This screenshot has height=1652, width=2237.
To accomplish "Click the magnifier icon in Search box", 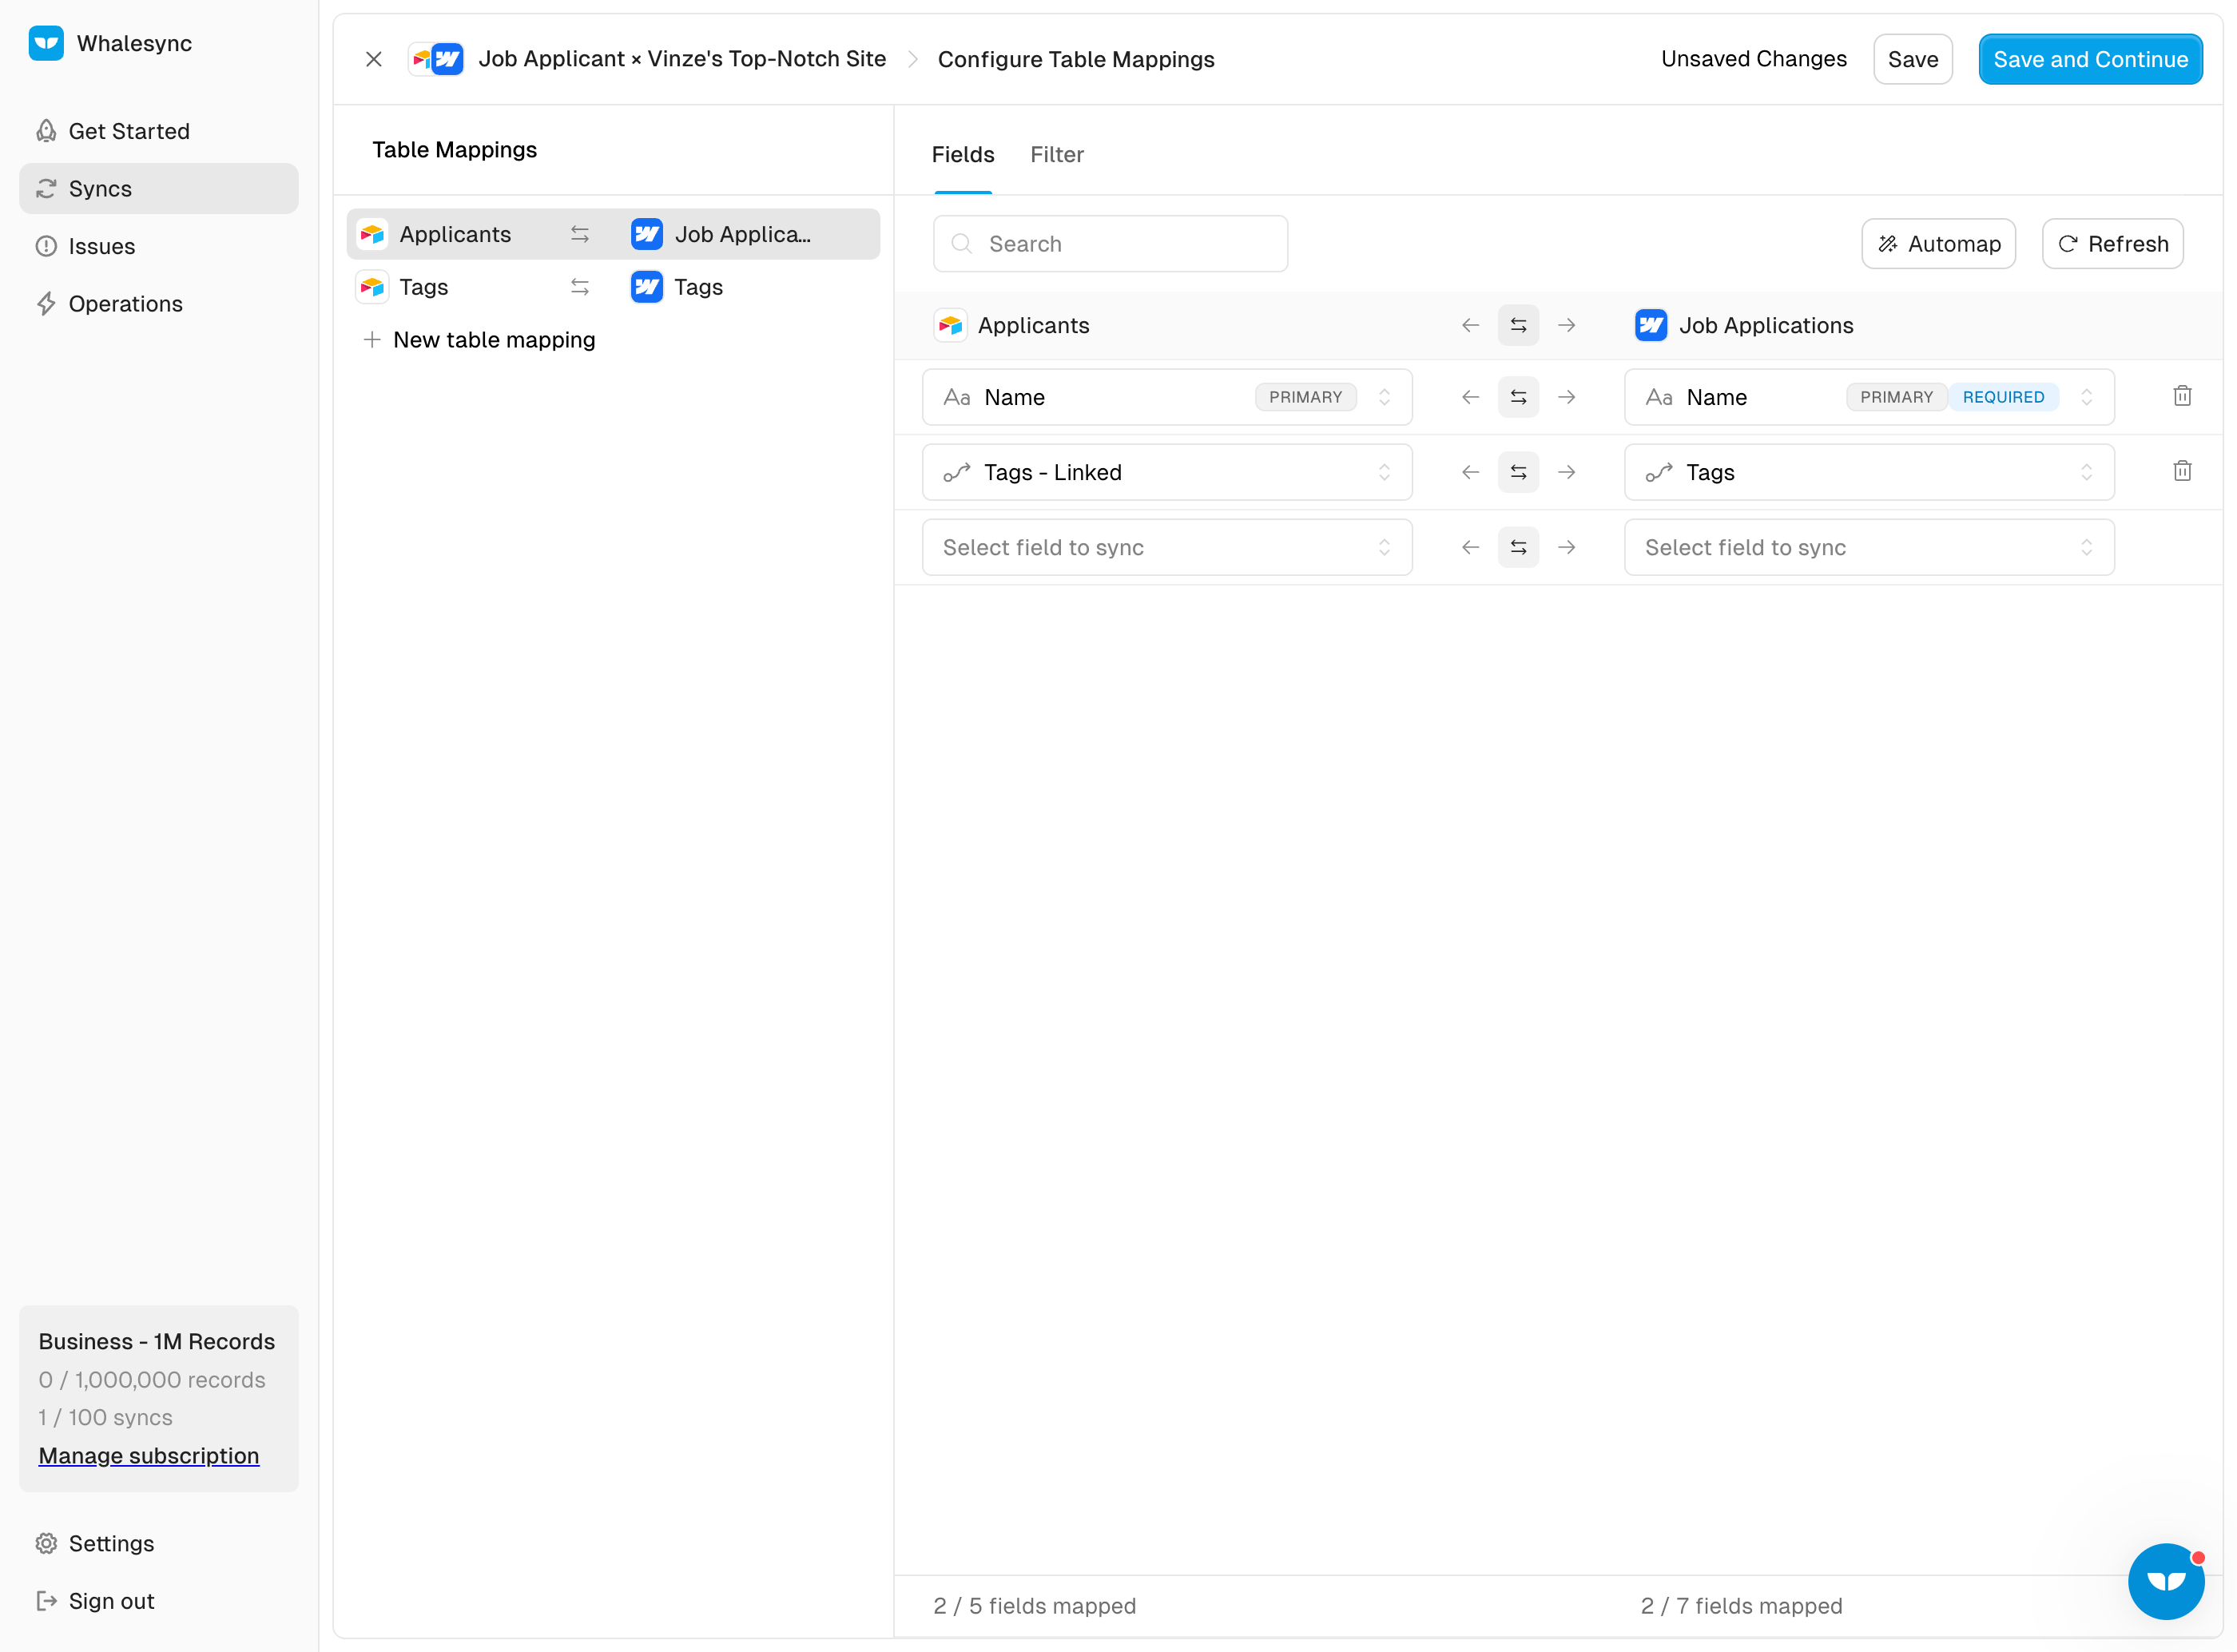I will pos(961,244).
